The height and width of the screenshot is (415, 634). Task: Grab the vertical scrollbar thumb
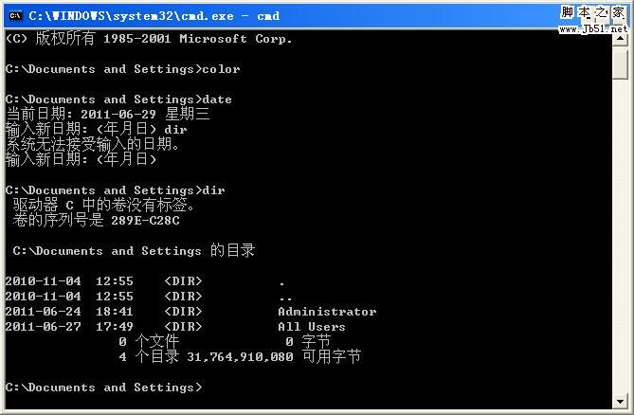point(620,63)
